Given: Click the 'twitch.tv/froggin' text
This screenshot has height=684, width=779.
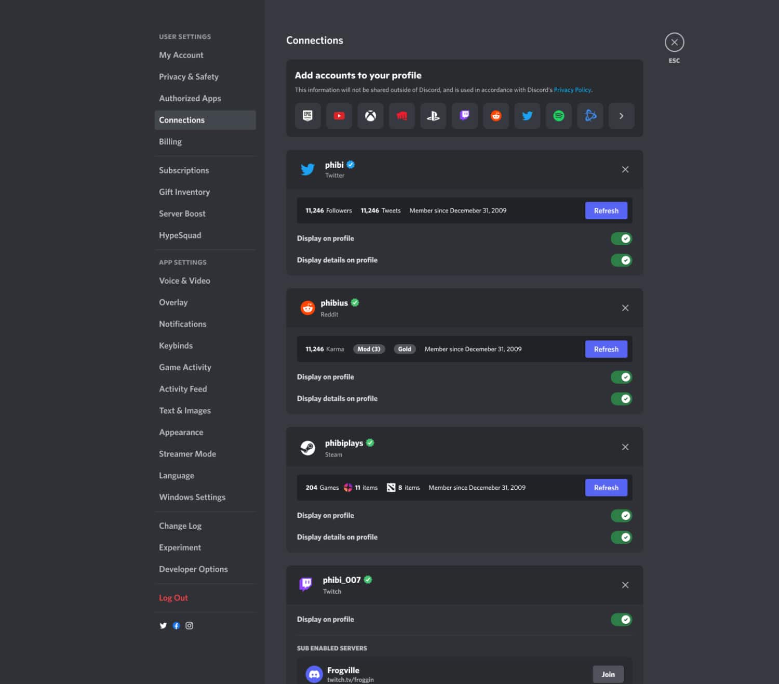Looking at the screenshot, I should click(351, 680).
